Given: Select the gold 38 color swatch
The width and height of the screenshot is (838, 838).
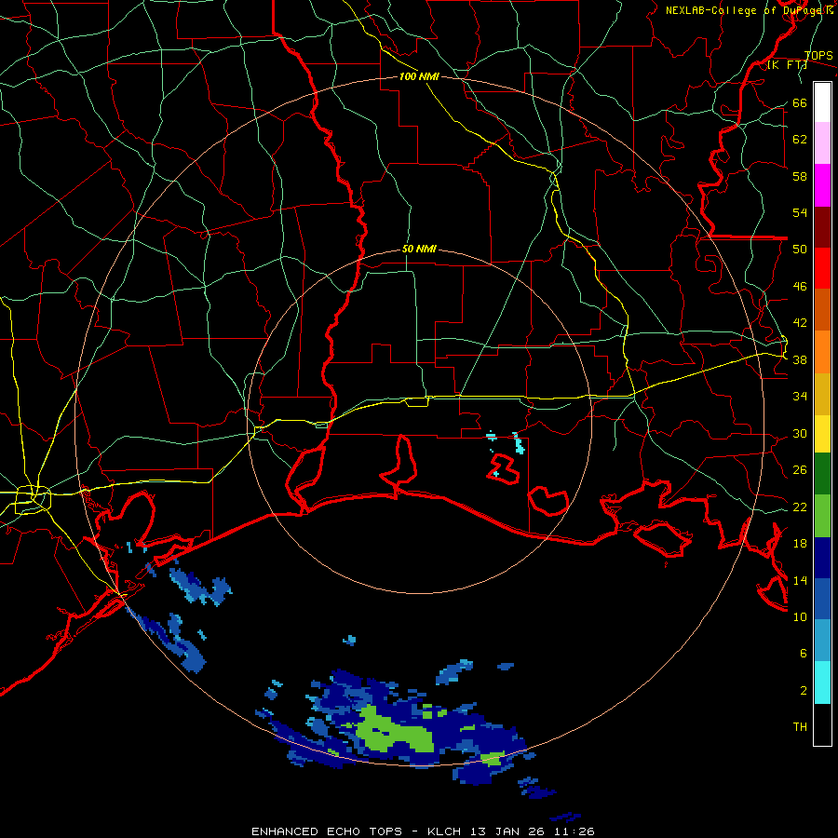Looking at the screenshot, I should [x=822, y=394].
